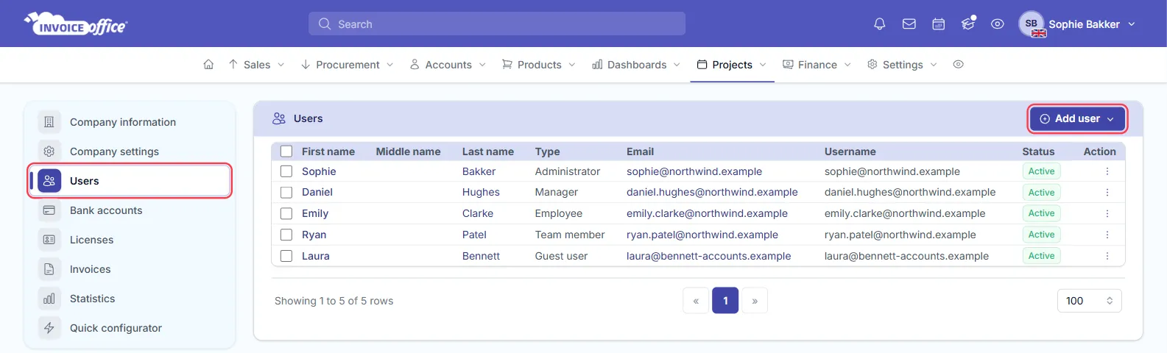The height and width of the screenshot is (353, 1167).
Task: Tick the select-all checkbox in table header
Action: (x=286, y=151)
